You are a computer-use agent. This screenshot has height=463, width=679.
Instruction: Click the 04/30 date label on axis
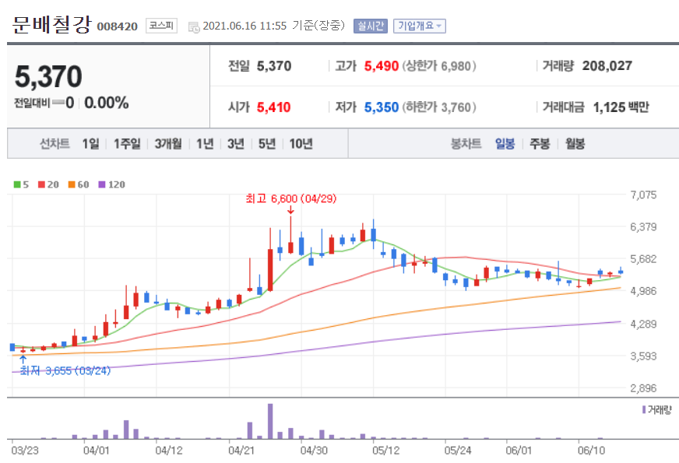point(314,451)
